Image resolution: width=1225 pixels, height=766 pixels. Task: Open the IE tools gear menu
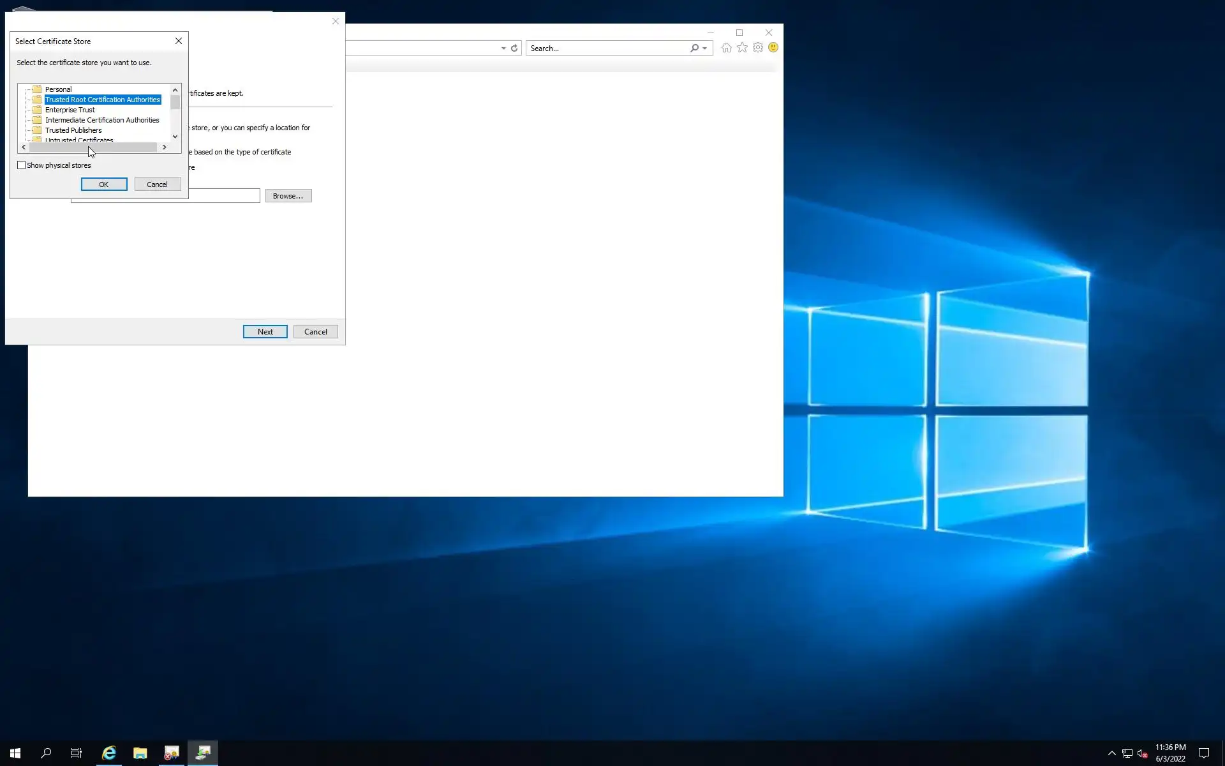pos(758,48)
